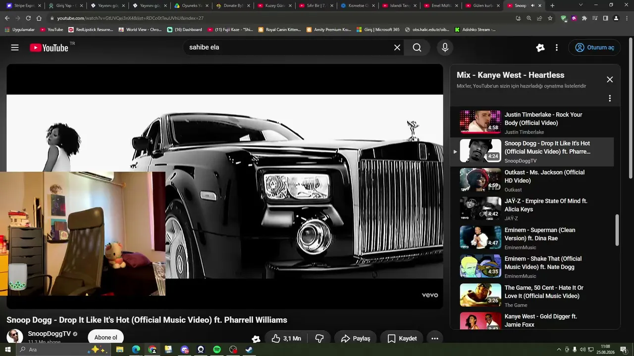Run the YouTube search magnifier button
The width and height of the screenshot is (634, 356).
coord(417,47)
